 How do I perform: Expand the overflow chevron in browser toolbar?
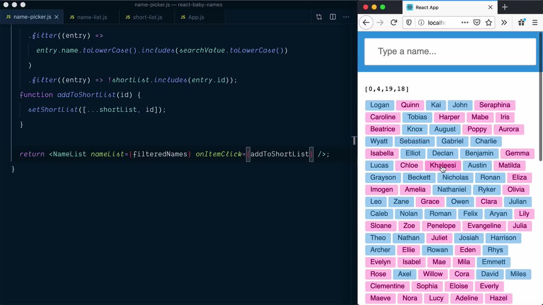[x=504, y=22]
